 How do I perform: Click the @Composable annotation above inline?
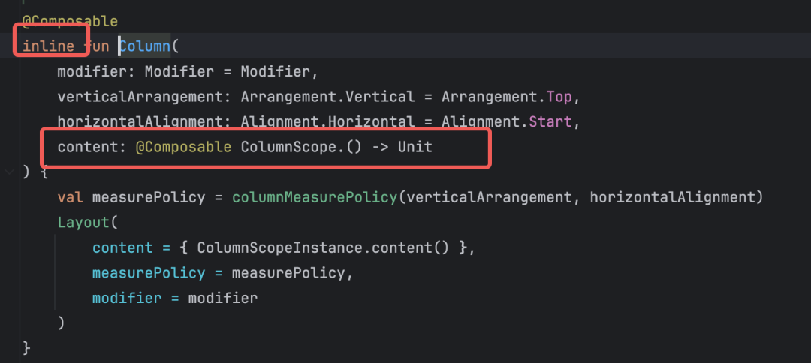point(71,22)
